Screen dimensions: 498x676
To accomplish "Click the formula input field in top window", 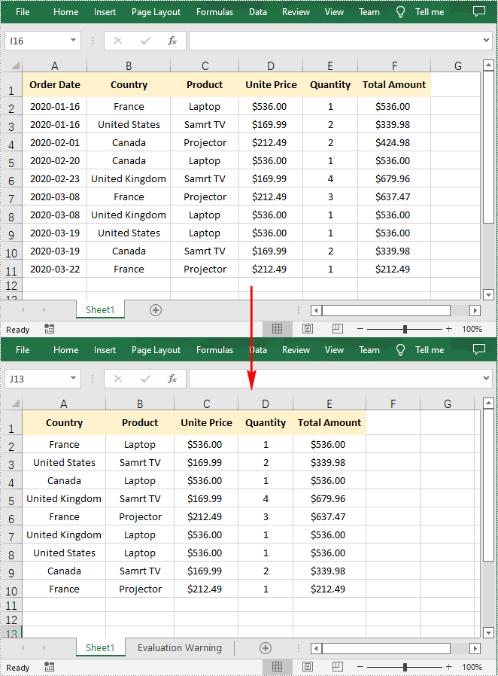I will (336, 41).
